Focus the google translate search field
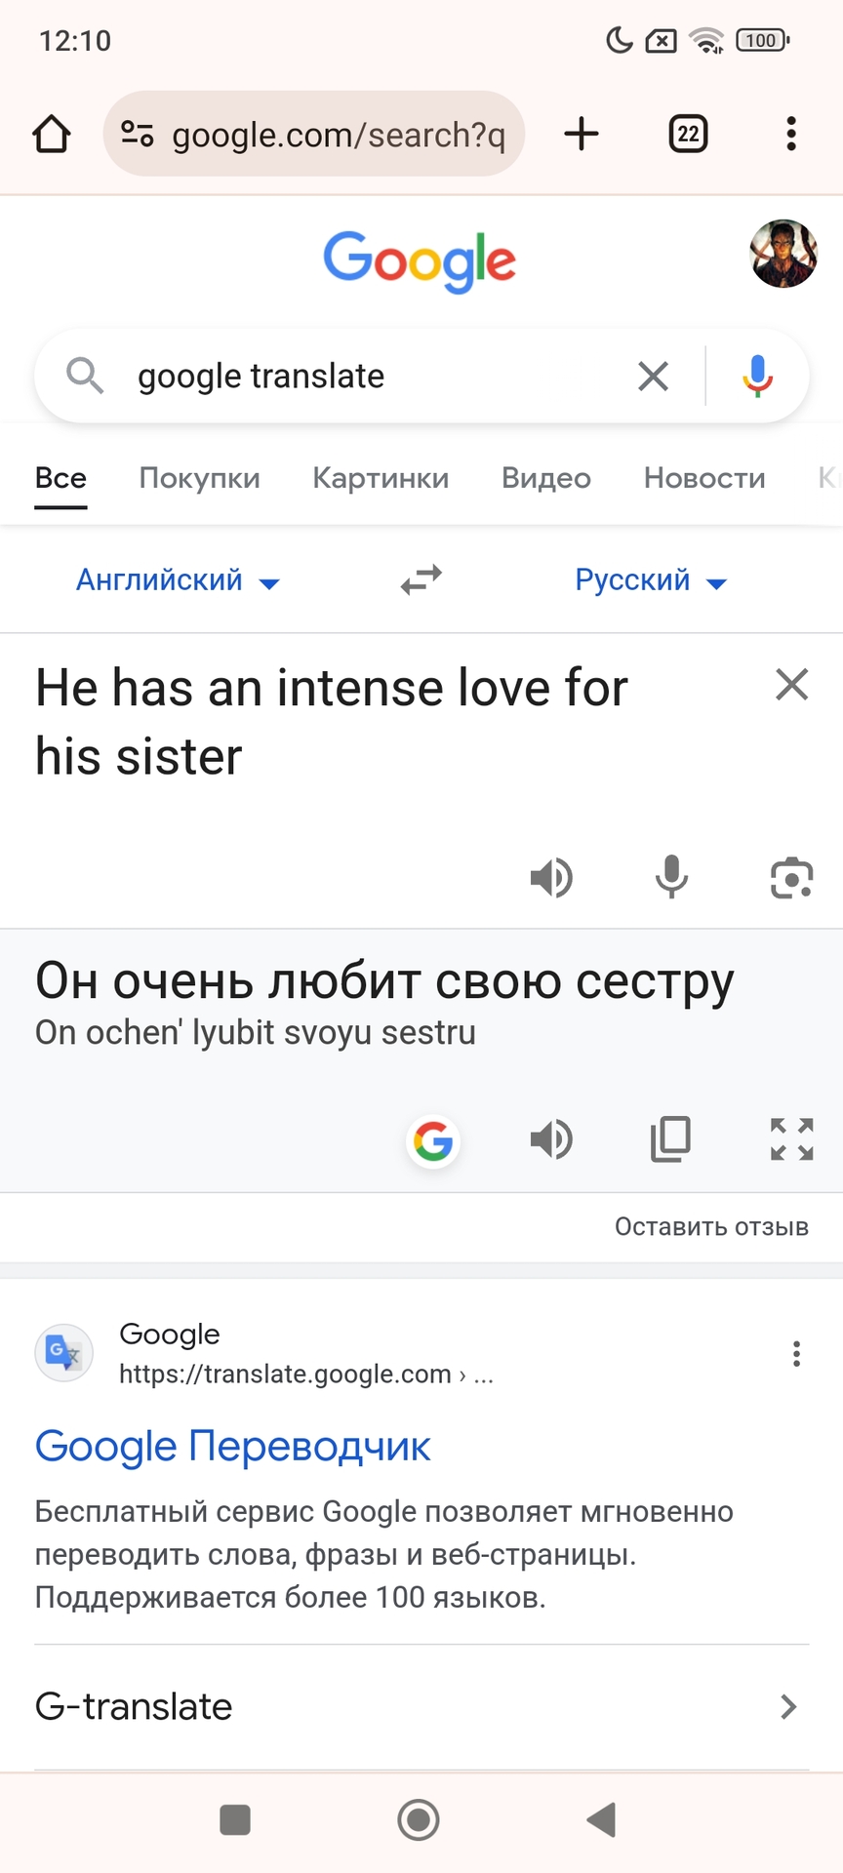 coord(371,376)
